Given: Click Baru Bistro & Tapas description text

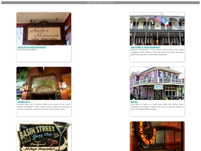Looking at the screenshot, I should click(157, 107).
